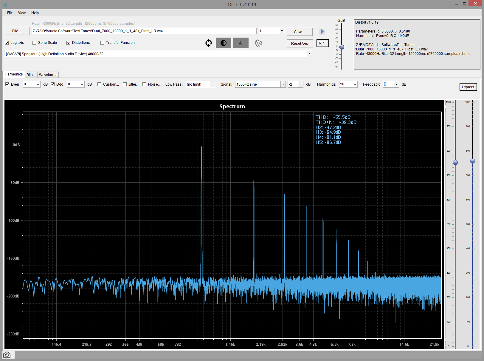The height and width of the screenshot is (361, 484).
Task: Enable the Noise... checkbox
Action: click(144, 84)
